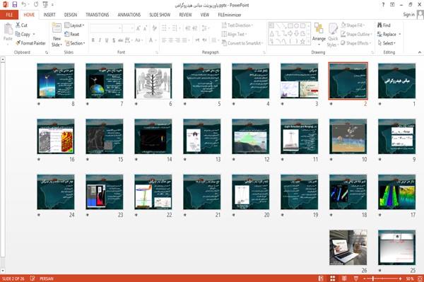Open the Find tool in Editing group
The height and width of the screenshot is (282, 424).
384,25
